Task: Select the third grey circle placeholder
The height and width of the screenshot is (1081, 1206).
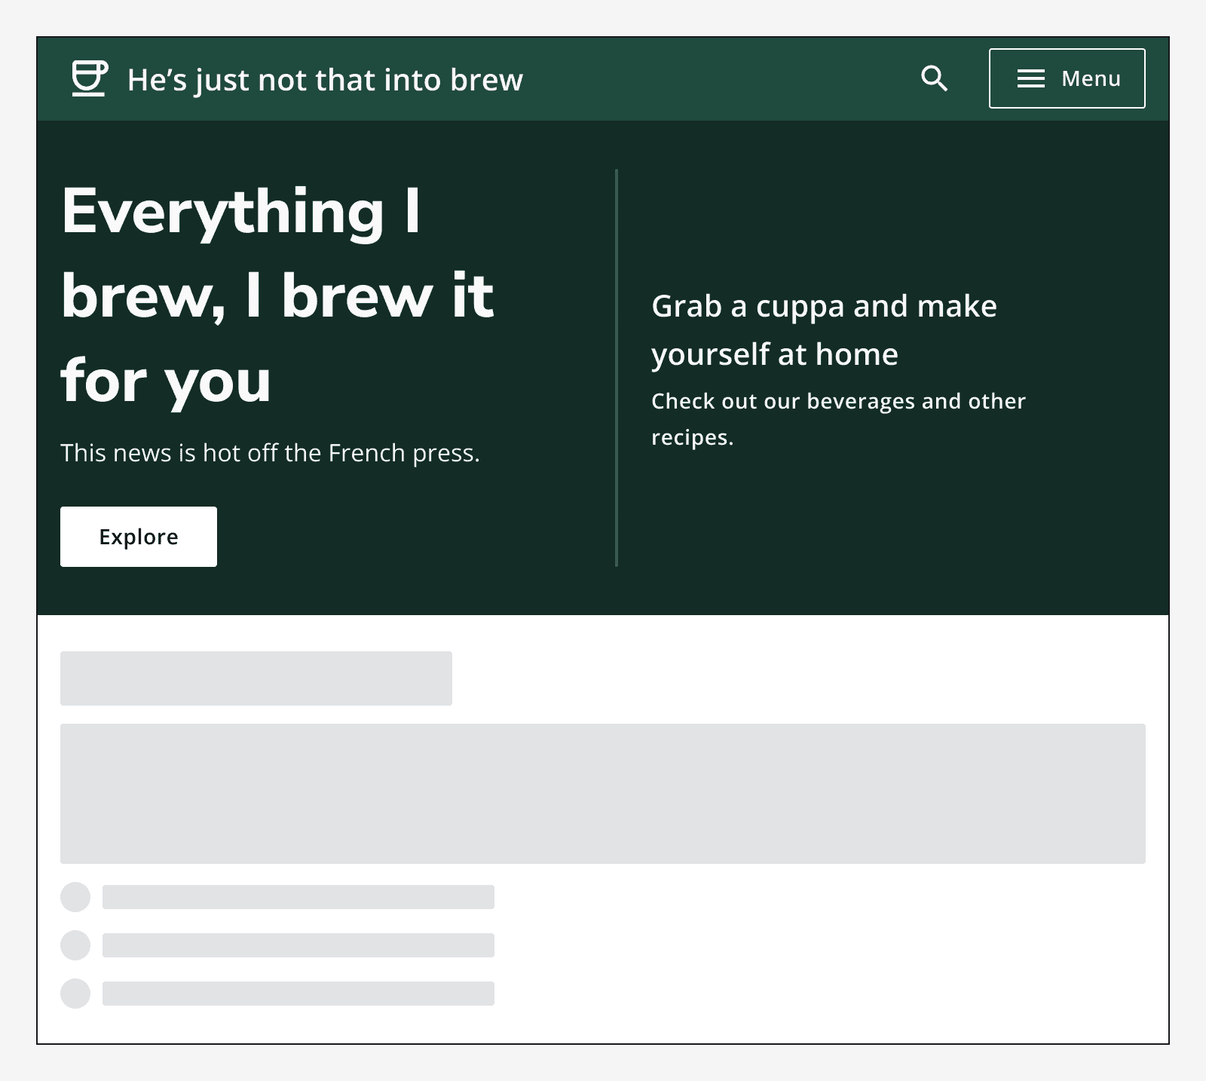Action: point(75,994)
